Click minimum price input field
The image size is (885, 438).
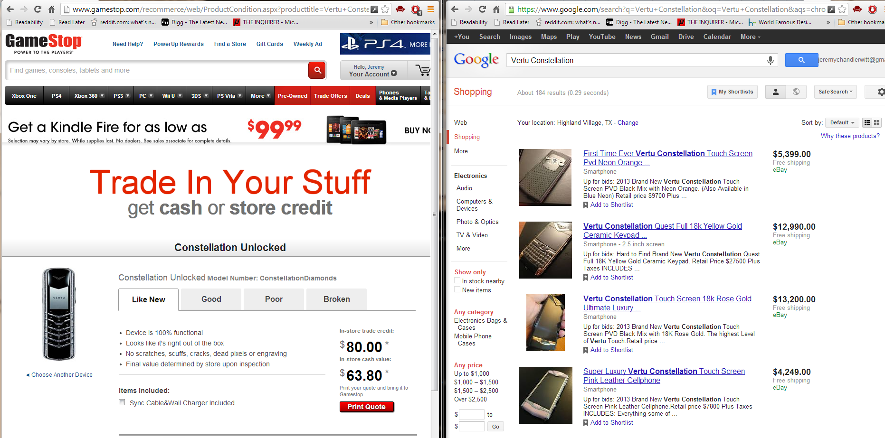[471, 414]
